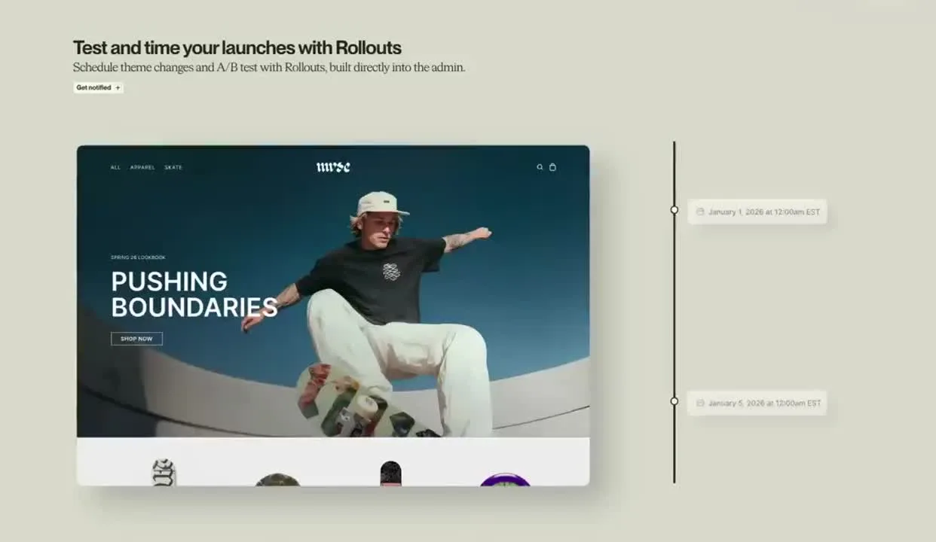The height and width of the screenshot is (542, 936).
Task: Click the PUSHING BOUNDARIES headline
Action: pyautogui.click(x=194, y=294)
